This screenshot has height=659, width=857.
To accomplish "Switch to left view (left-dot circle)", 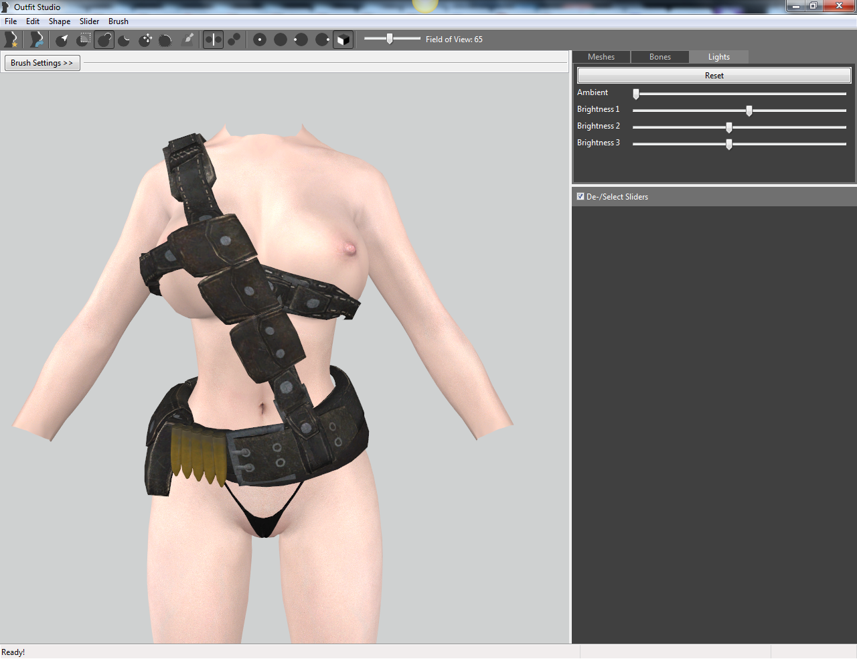I will 301,40.
